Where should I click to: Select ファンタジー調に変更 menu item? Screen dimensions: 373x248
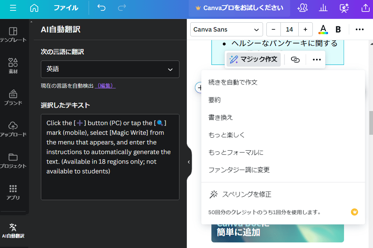pos(283,170)
